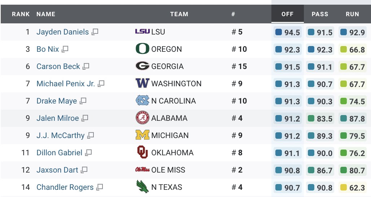Open the Jalen Milroe player link
Screen dimensions: 371x197
tap(57, 118)
